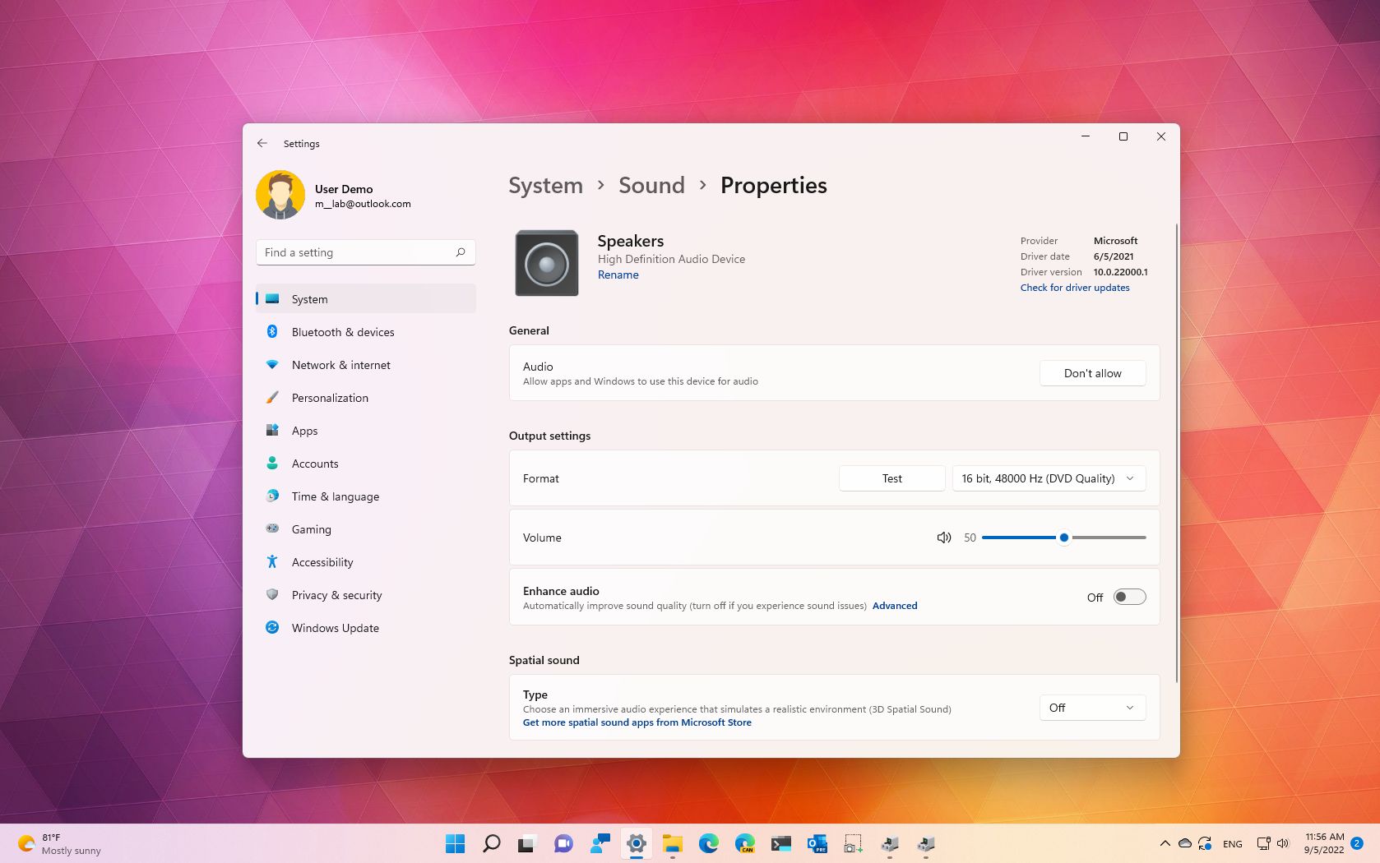This screenshot has width=1380, height=863.
Task: Open Privacy & security settings
Action: point(336,595)
